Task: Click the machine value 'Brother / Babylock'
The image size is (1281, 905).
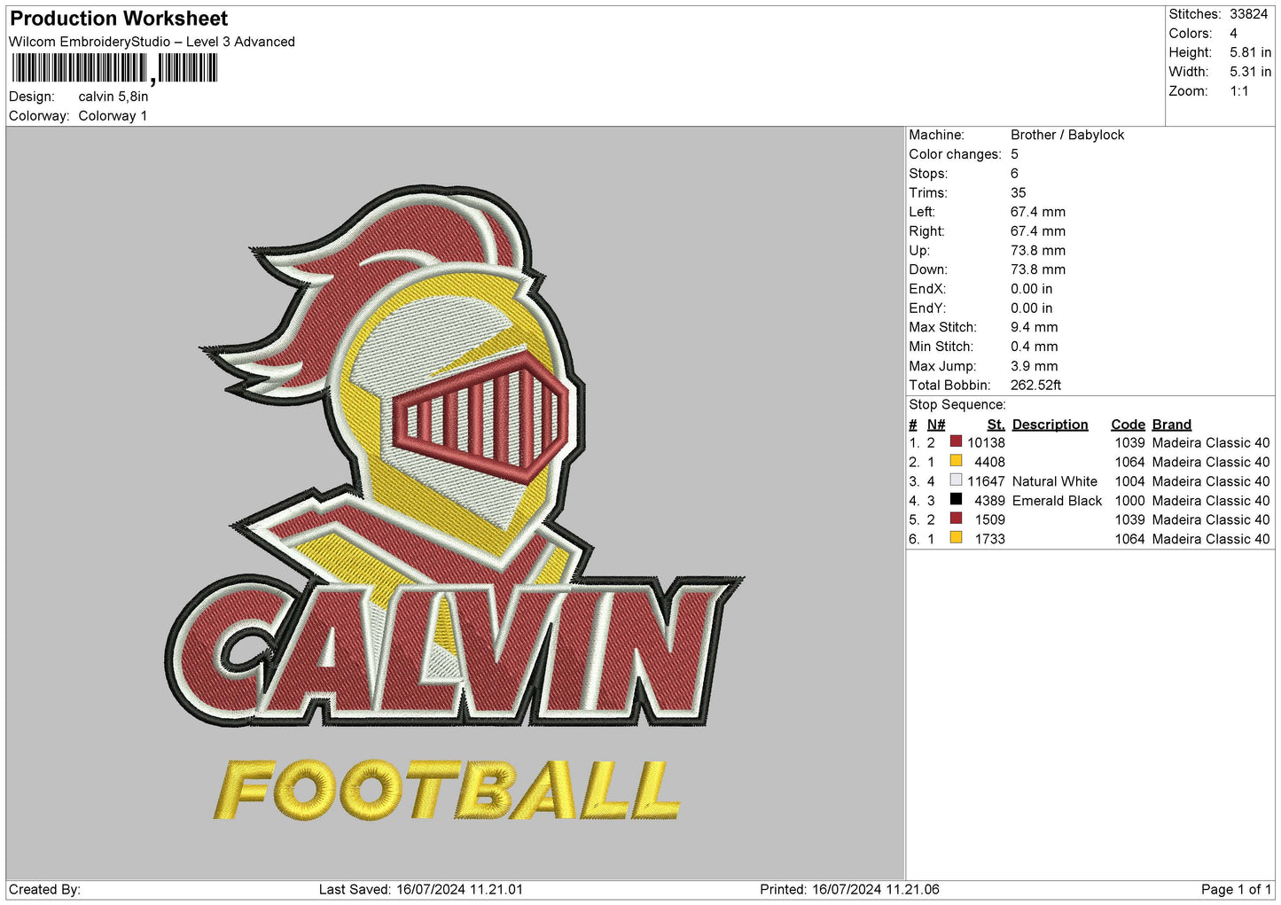Action: click(x=1067, y=135)
